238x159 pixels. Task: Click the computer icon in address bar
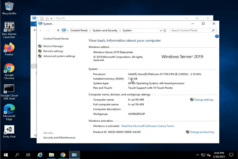64,30
